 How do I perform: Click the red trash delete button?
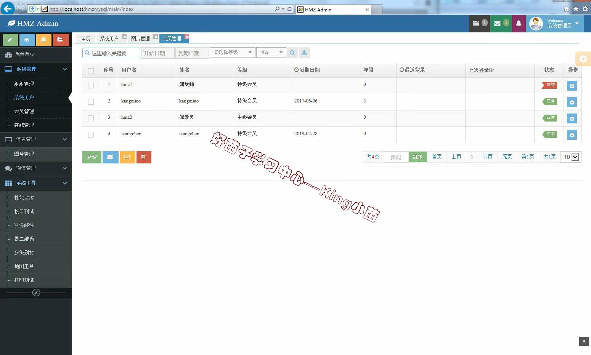143,157
